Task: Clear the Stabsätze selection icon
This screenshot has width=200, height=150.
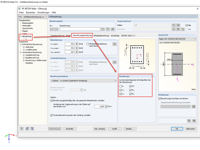Action: tap(178, 29)
